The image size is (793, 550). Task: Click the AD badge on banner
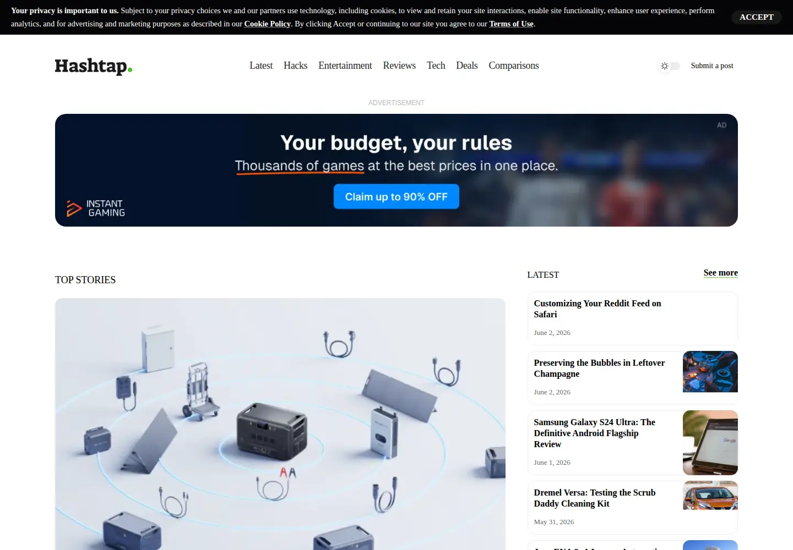pyautogui.click(x=721, y=125)
